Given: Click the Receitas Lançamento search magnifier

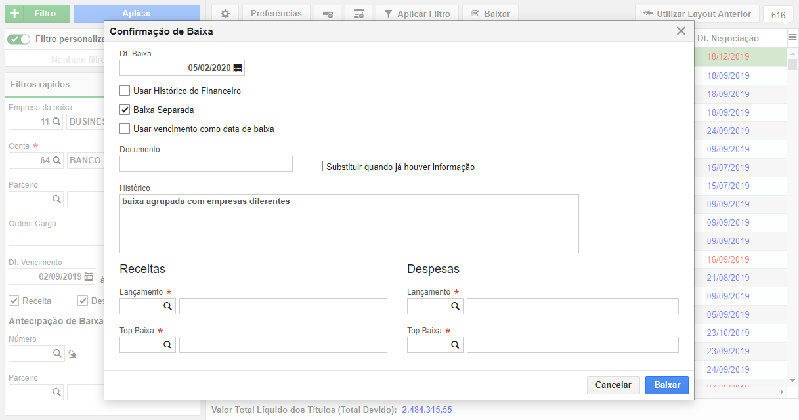Looking at the screenshot, I should tap(167, 306).
